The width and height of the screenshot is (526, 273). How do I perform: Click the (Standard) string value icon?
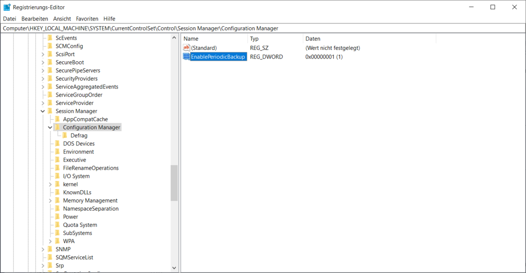[x=187, y=48]
